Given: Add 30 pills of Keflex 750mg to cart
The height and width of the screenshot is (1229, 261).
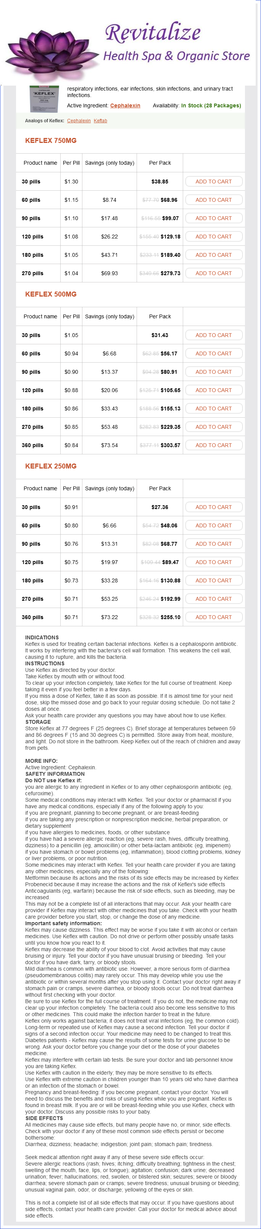Looking at the screenshot, I should tap(213, 182).
